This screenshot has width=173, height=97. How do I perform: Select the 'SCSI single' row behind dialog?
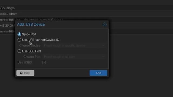click(86, 8)
